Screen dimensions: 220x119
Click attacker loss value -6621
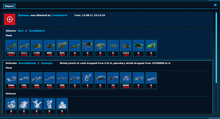click(x=11, y=55)
